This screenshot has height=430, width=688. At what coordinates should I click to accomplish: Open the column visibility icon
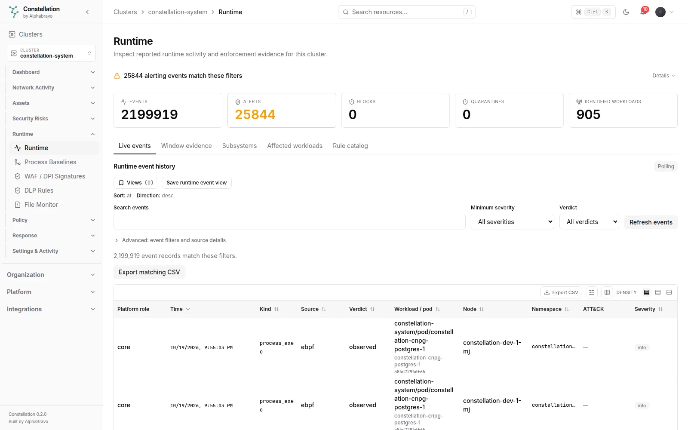607,292
